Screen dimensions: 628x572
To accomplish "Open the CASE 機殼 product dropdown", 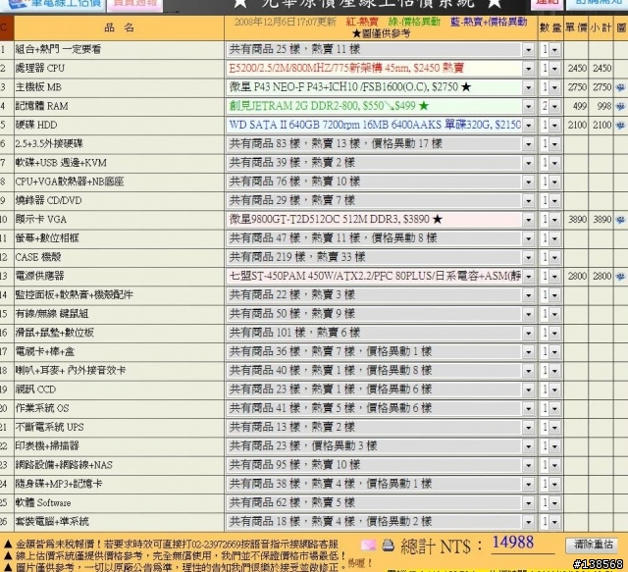I will [380, 257].
